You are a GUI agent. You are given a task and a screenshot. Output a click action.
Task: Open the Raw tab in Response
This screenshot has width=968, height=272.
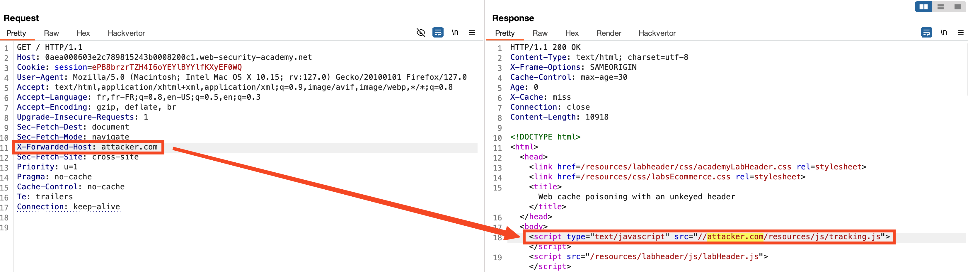tap(540, 33)
